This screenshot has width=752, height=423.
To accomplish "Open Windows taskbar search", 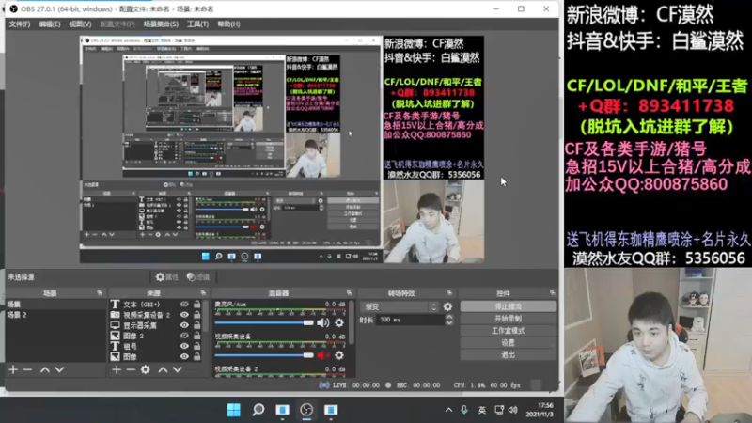I will (x=258, y=410).
